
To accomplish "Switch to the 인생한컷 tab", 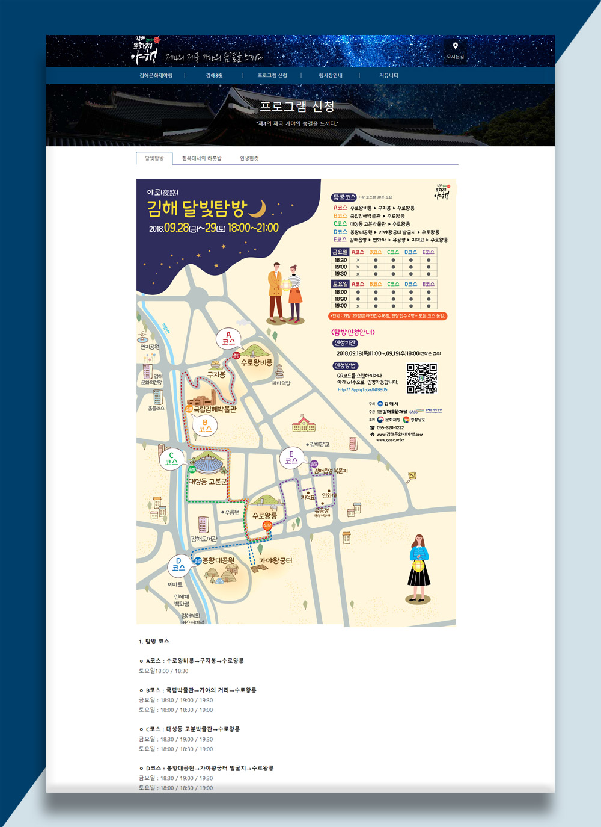I will click(x=249, y=158).
